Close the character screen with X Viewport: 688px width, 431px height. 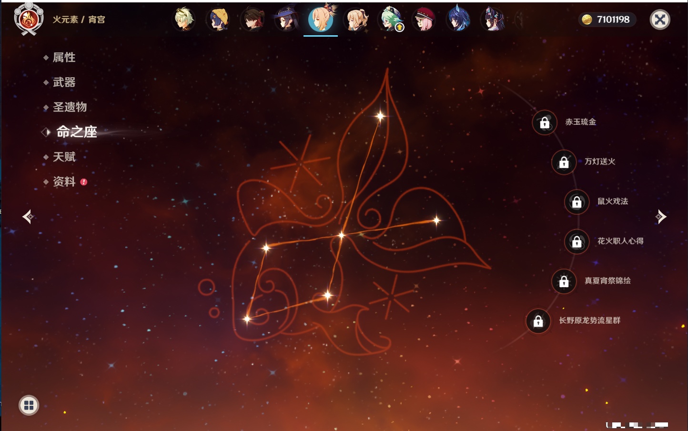point(660,20)
